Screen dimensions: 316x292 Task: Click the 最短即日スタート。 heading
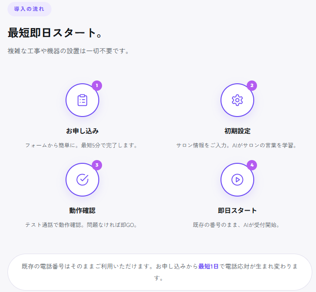(55, 33)
